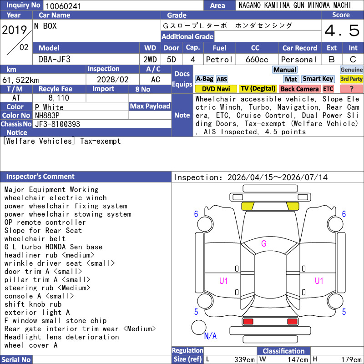Click the Mat equipment badge
The image size is (364, 364).
[291, 79]
